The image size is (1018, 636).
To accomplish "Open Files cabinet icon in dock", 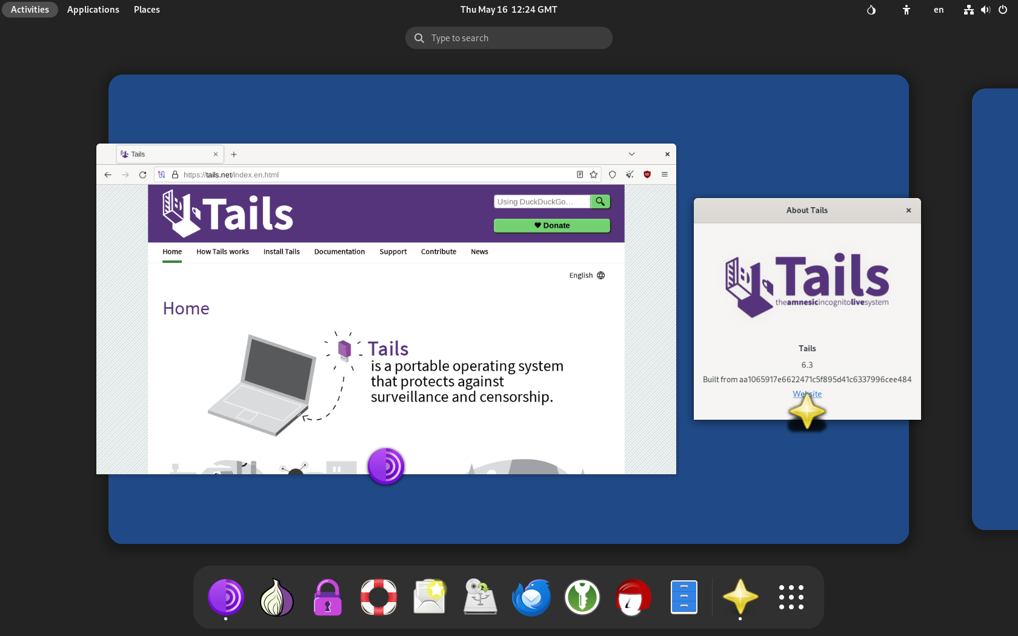I will [x=684, y=597].
